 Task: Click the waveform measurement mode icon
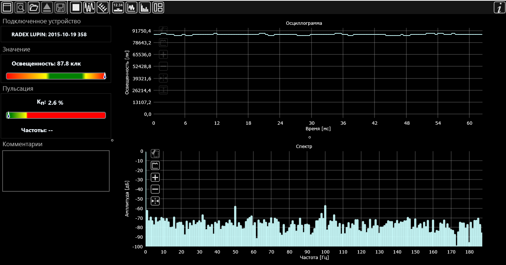coord(89,7)
